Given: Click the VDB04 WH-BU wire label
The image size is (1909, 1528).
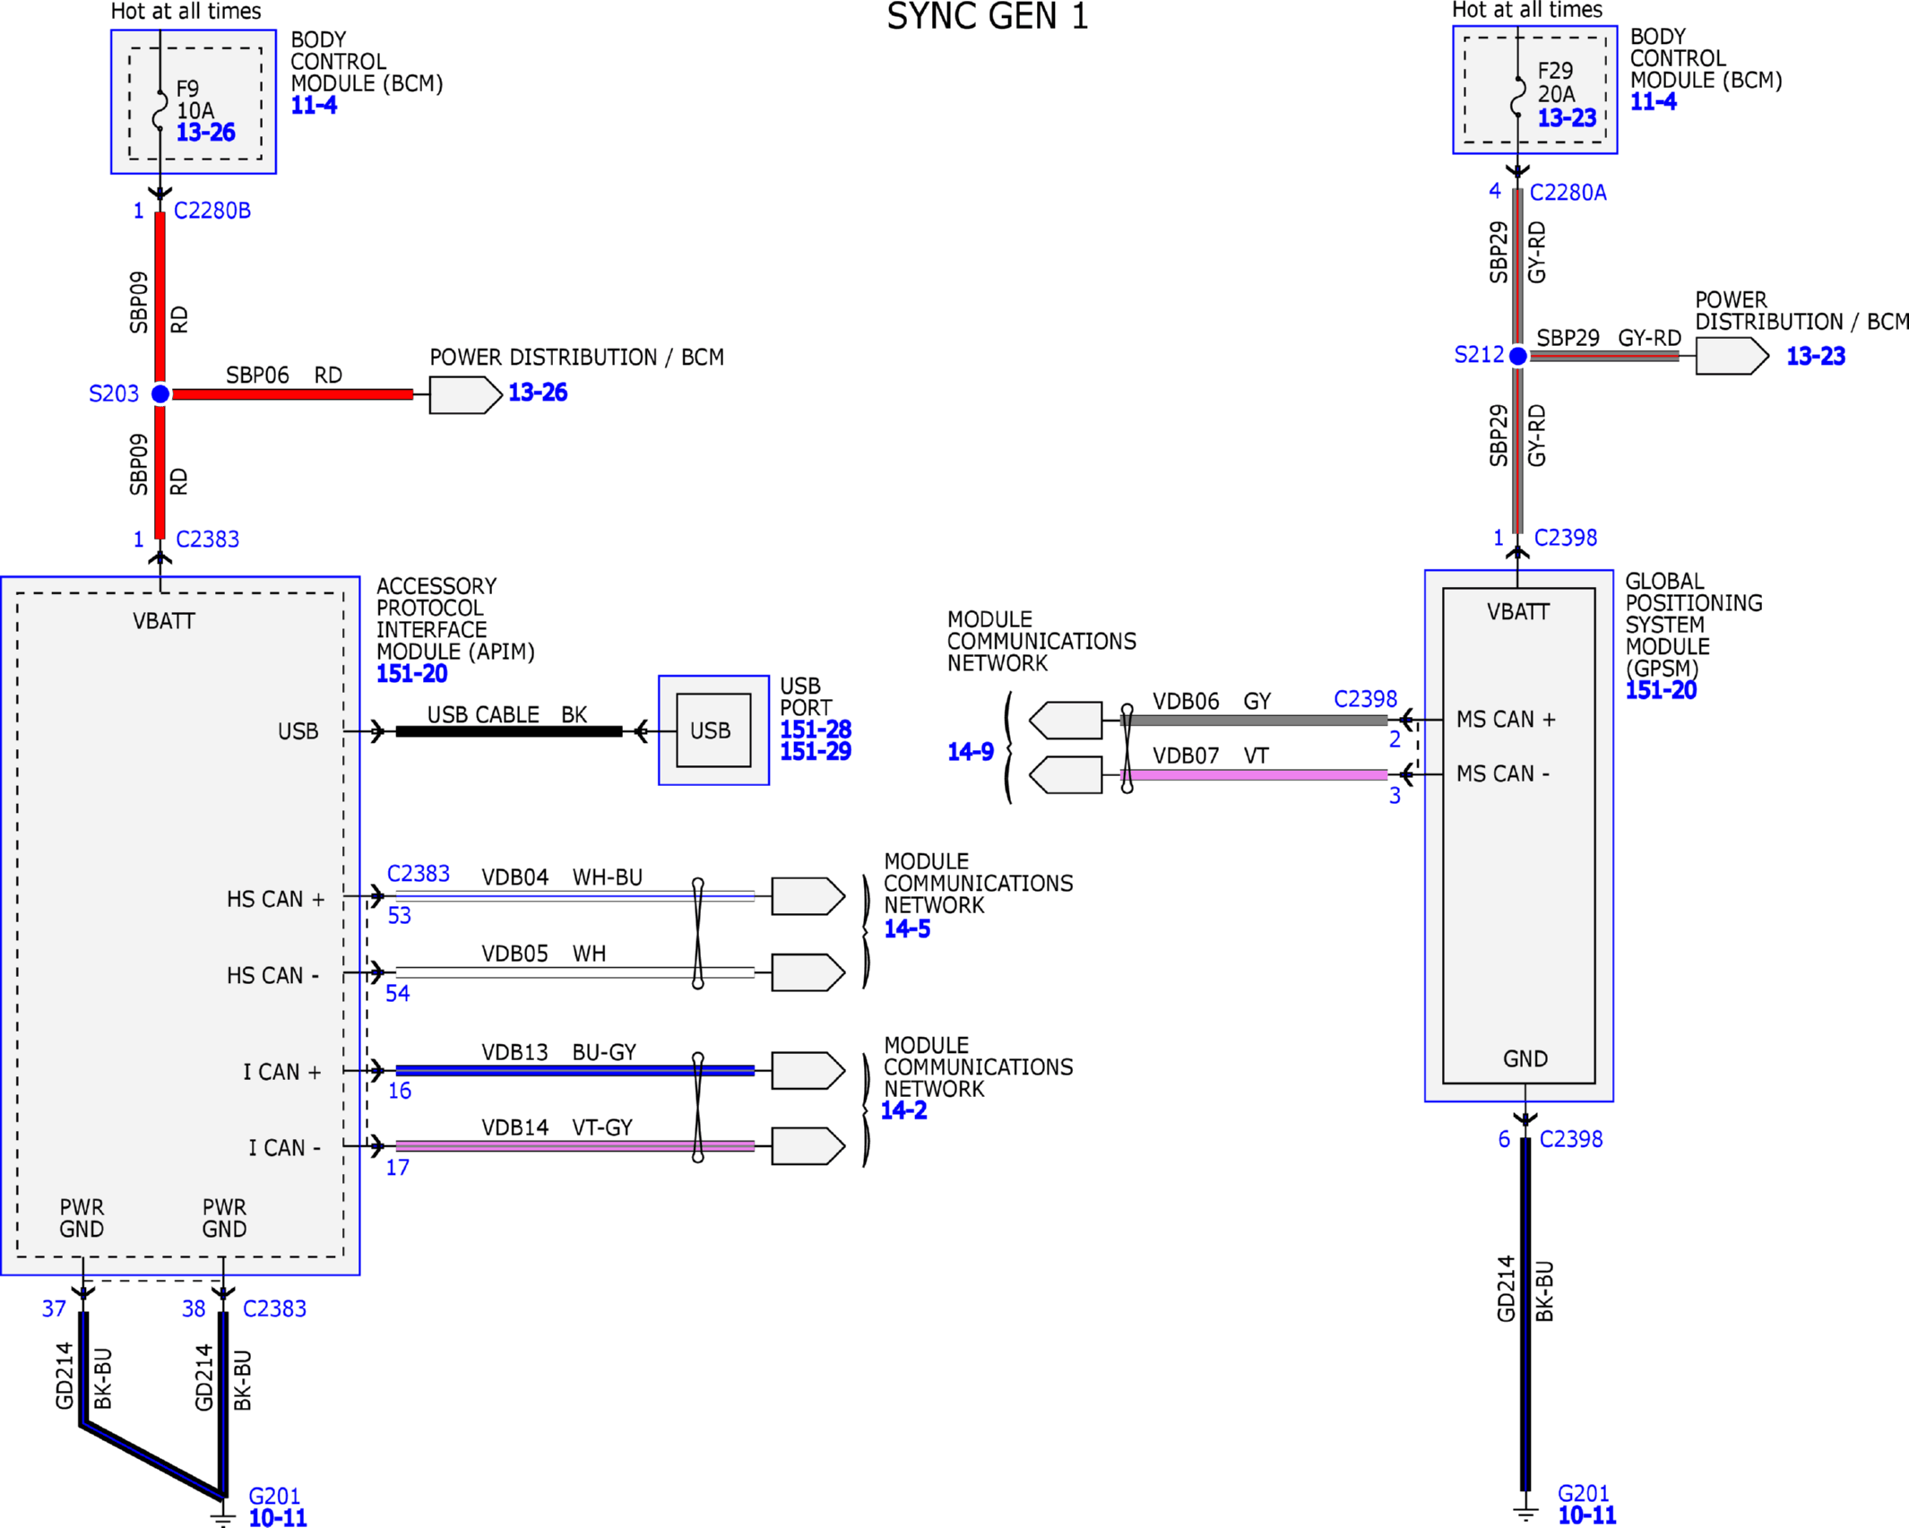Looking at the screenshot, I should point(562,877).
